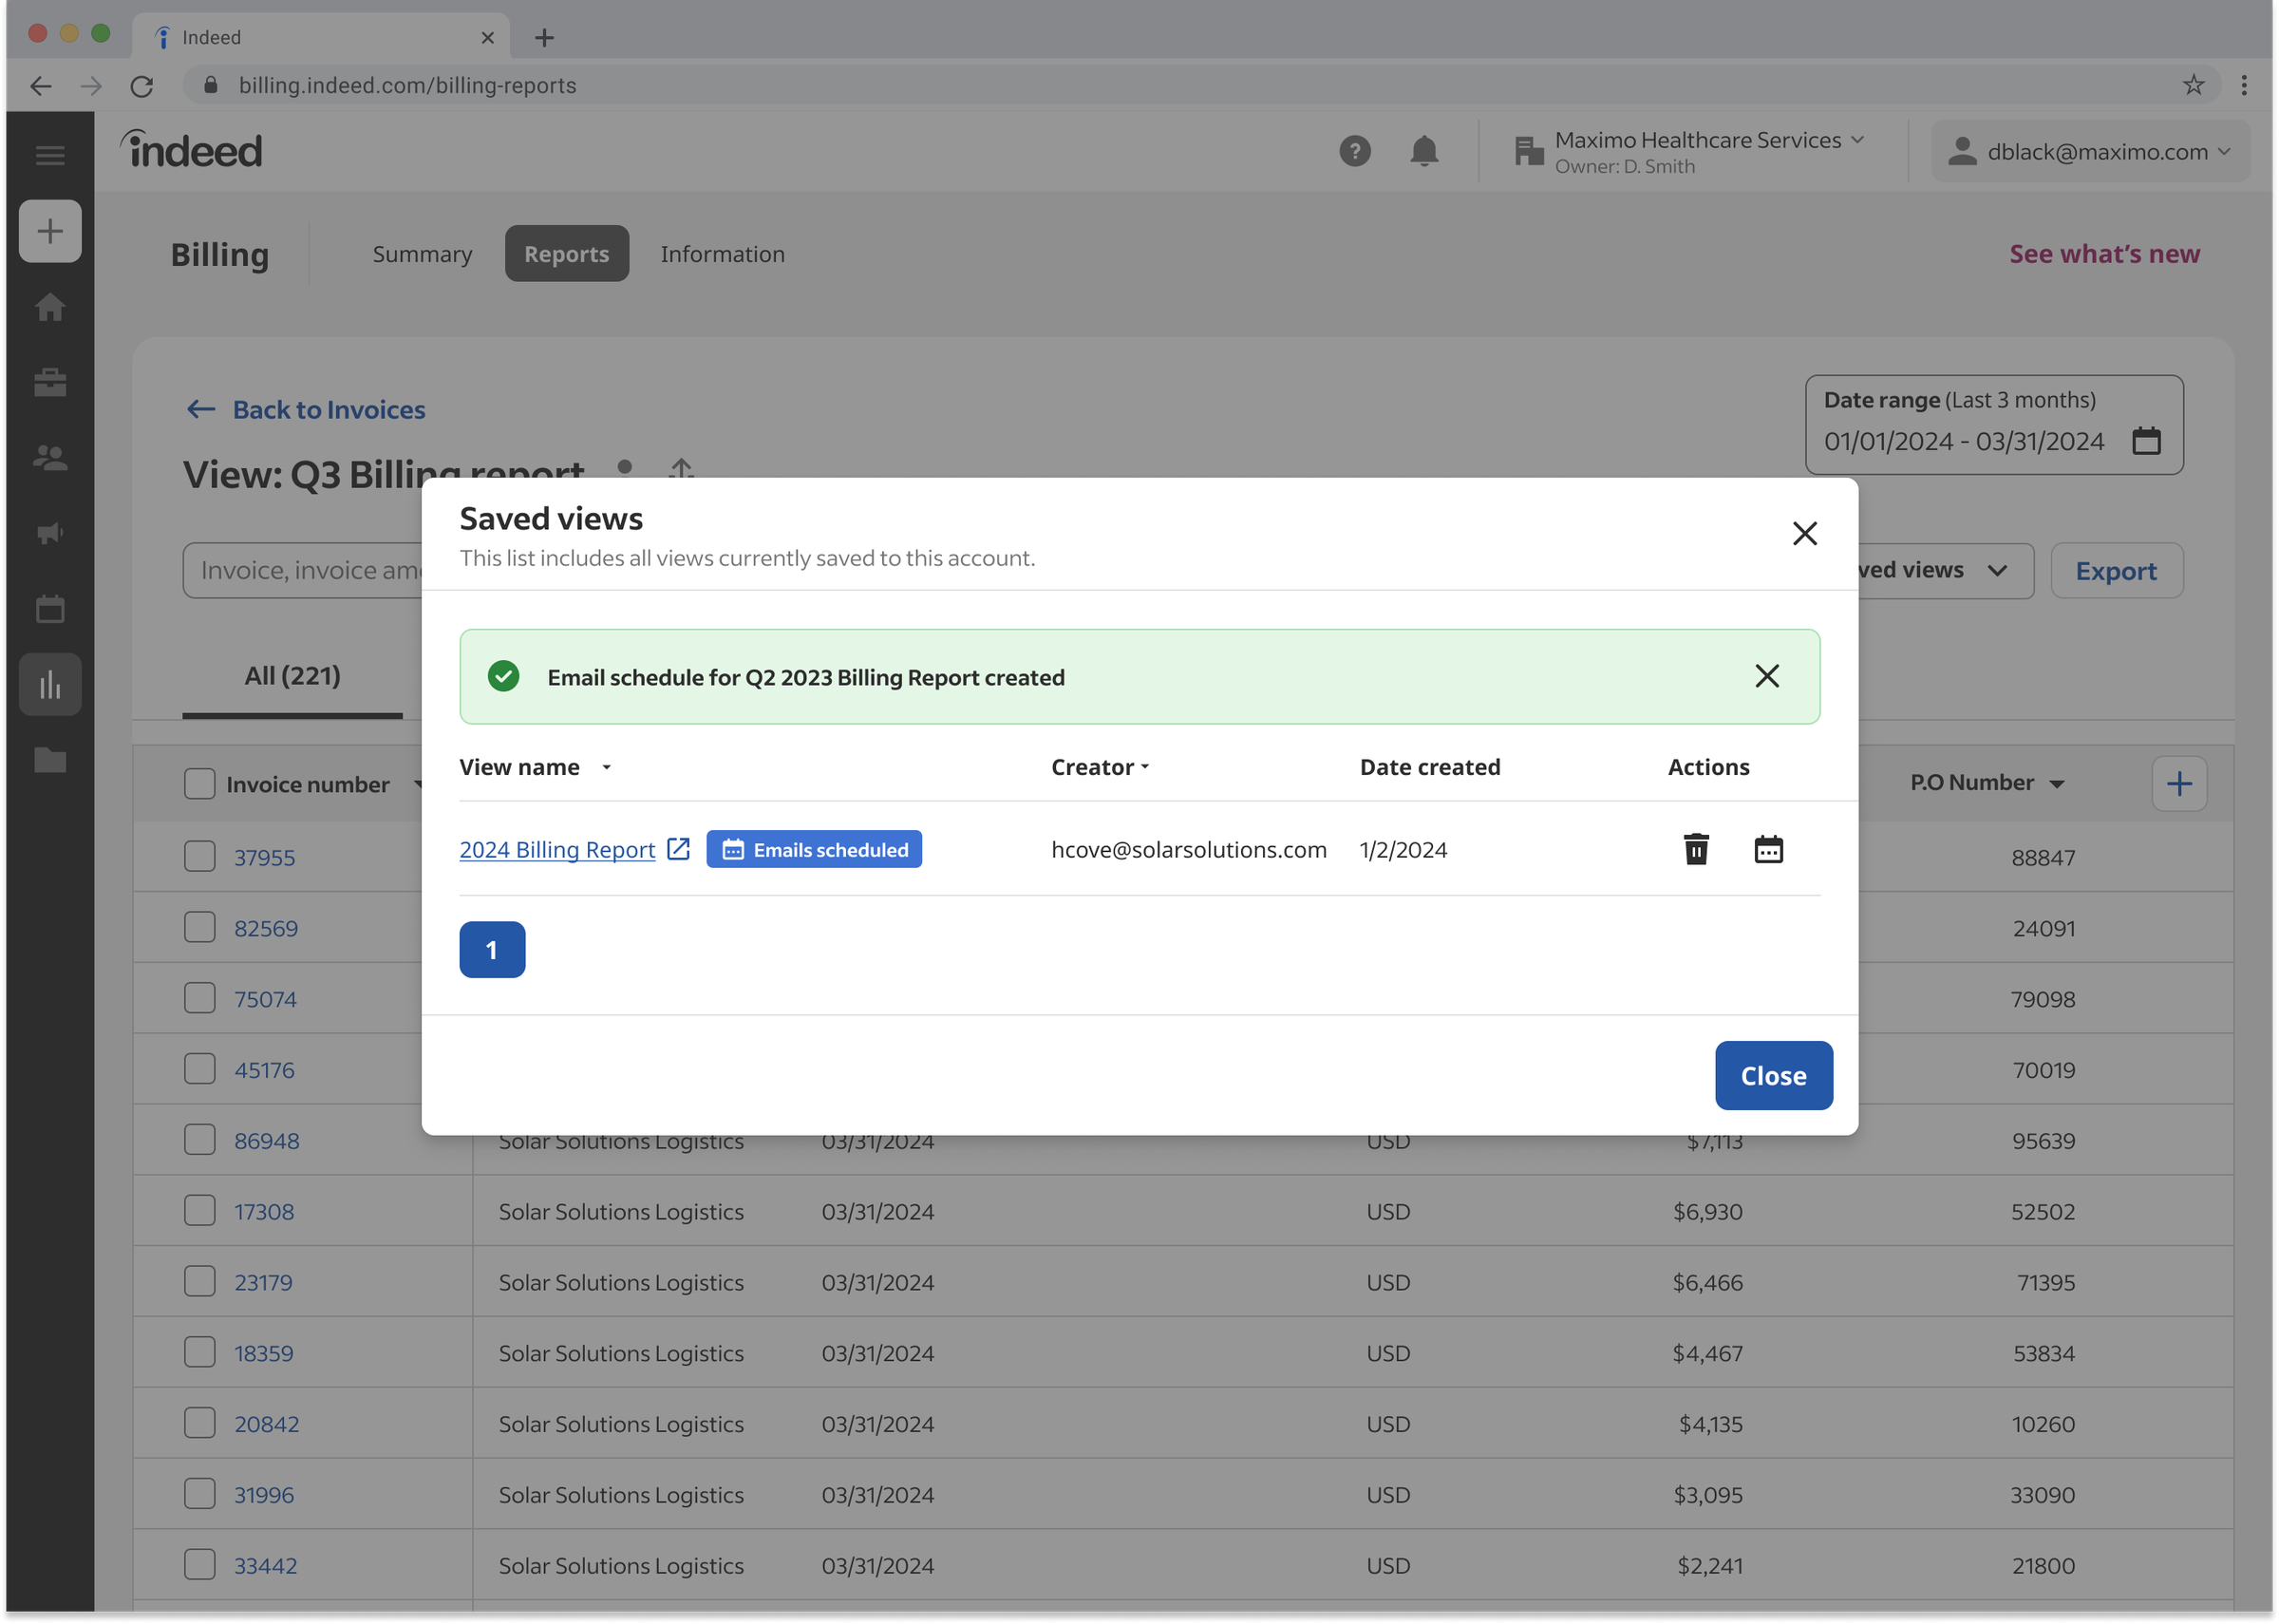Open the sidebar hamburger menu
This screenshot has width=2279, height=1624.
[x=50, y=155]
